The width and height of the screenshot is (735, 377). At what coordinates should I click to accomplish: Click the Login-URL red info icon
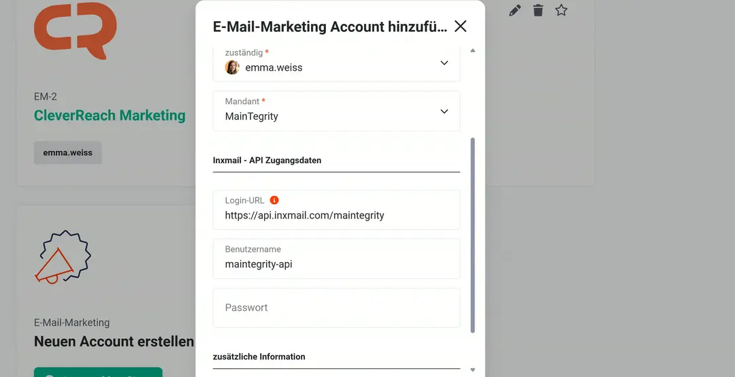coord(274,200)
